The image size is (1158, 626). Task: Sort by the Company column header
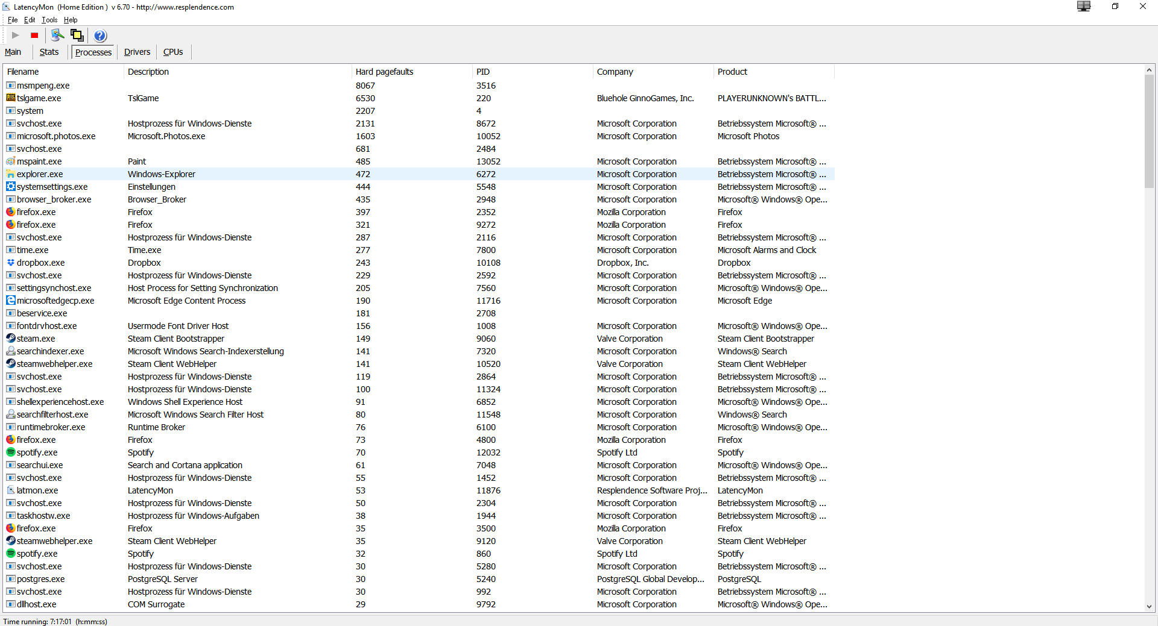654,72
